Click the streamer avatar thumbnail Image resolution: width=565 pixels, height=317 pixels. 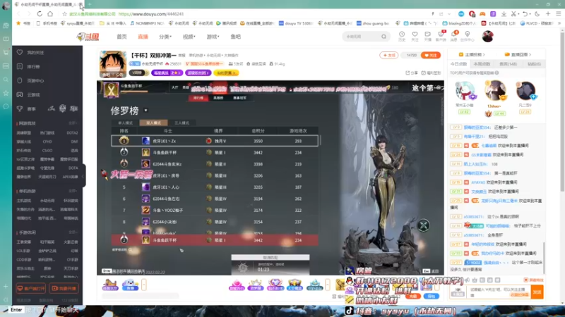(113, 64)
